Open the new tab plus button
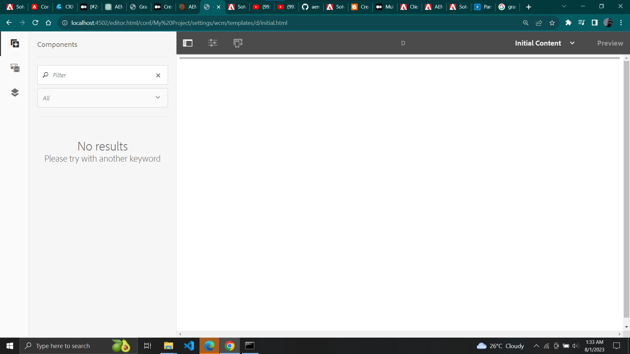The height and width of the screenshot is (354, 630). coord(528,7)
